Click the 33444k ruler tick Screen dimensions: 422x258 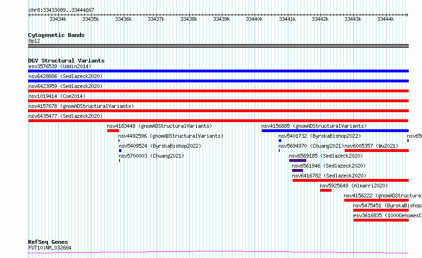[385, 19]
